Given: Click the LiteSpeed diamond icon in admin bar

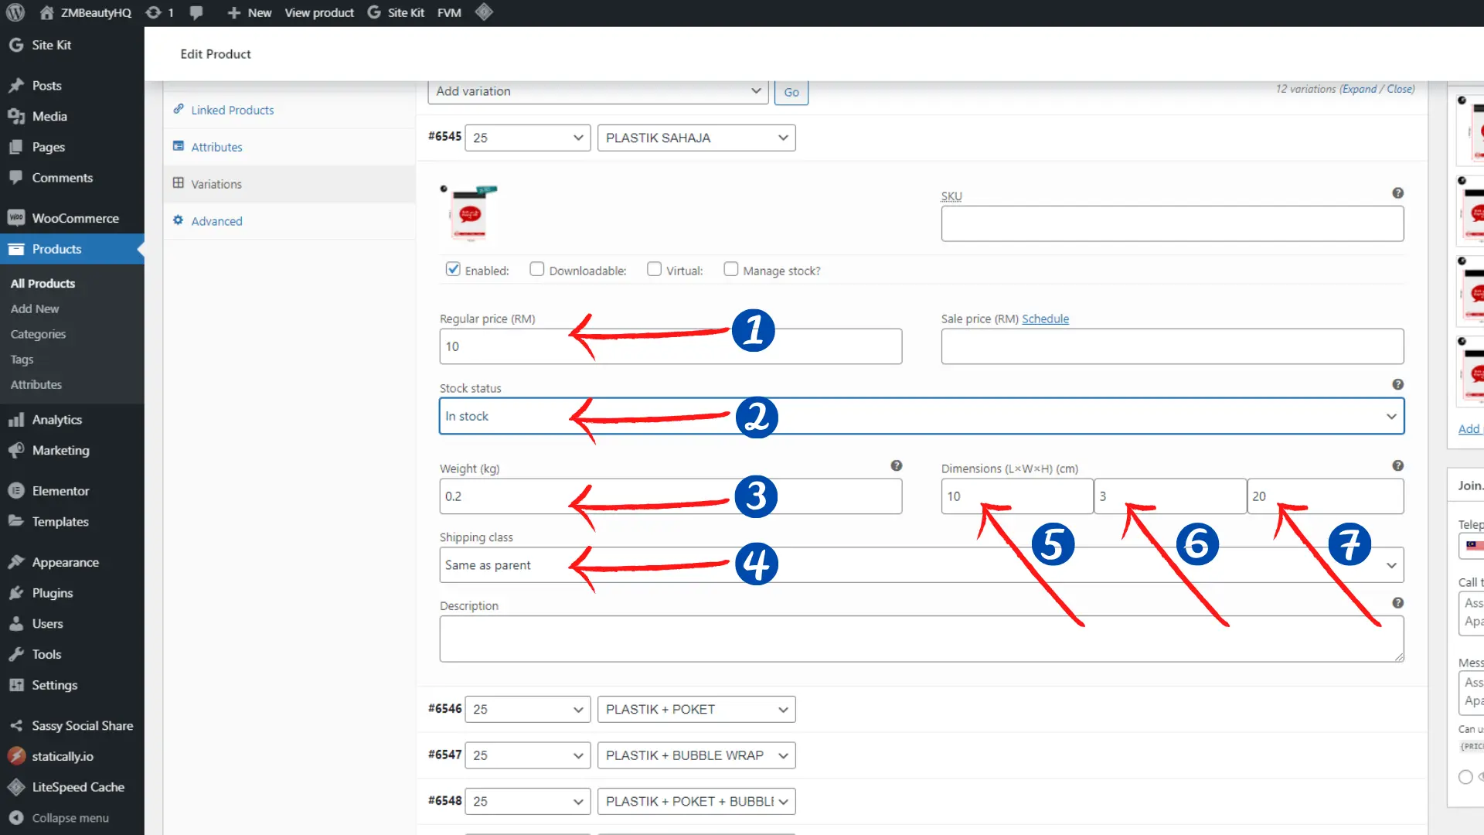Looking at the screenshot, I should (484, 12).
